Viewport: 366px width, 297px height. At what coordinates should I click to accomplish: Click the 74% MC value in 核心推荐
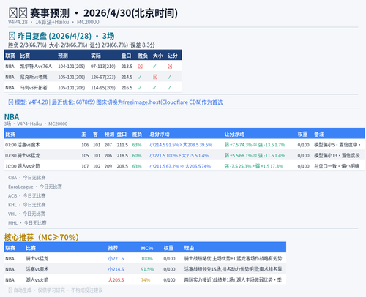click(146, 280)
